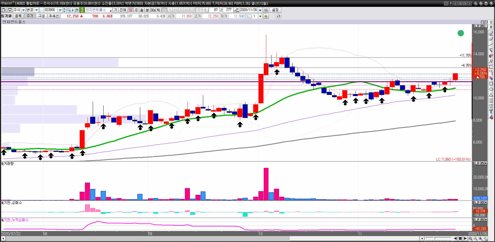The width and height of the screenshot is (495, 242).
Task: Select the three-line Fibonacci levels tool
Action: (491, 100)
